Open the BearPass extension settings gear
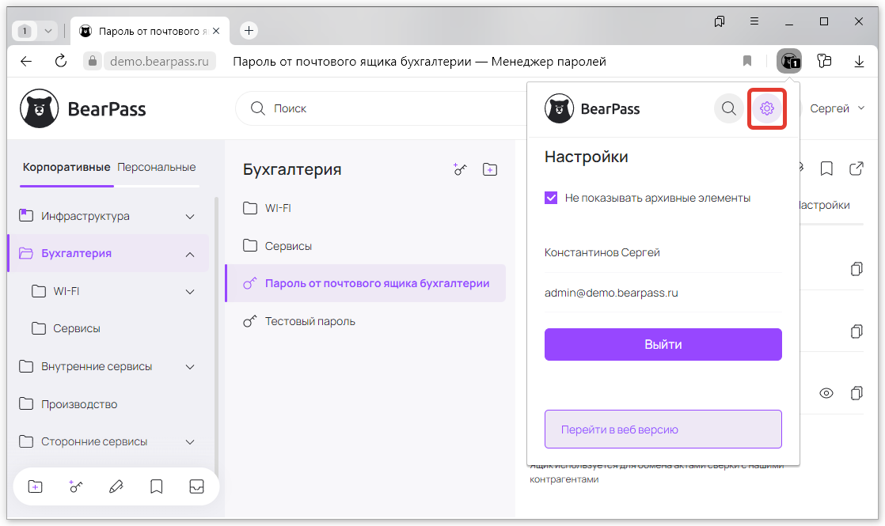The image size is (885, 526). coord(766,109)
